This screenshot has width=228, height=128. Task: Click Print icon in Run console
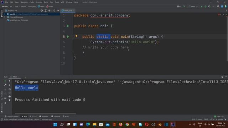coord(10,96)
